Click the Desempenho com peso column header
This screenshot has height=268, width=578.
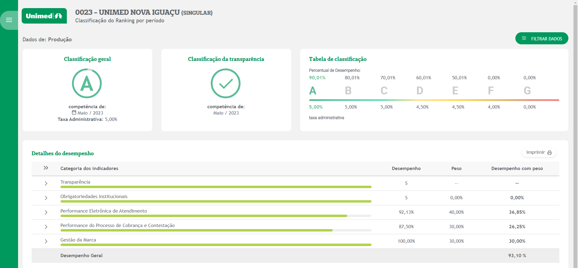517,169
